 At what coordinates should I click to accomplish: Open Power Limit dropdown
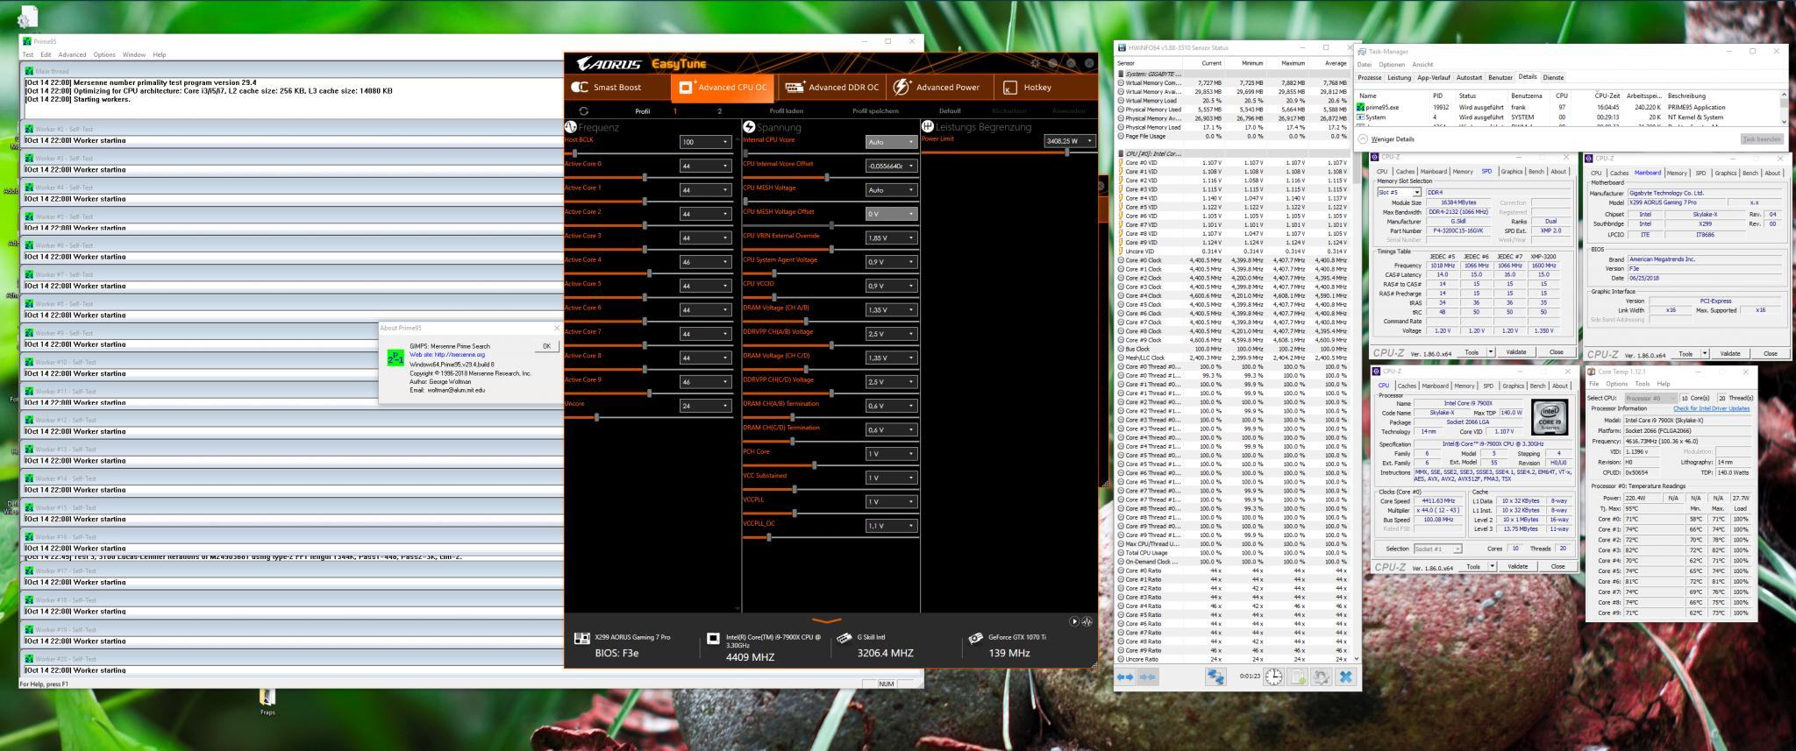coord(1070,141)
